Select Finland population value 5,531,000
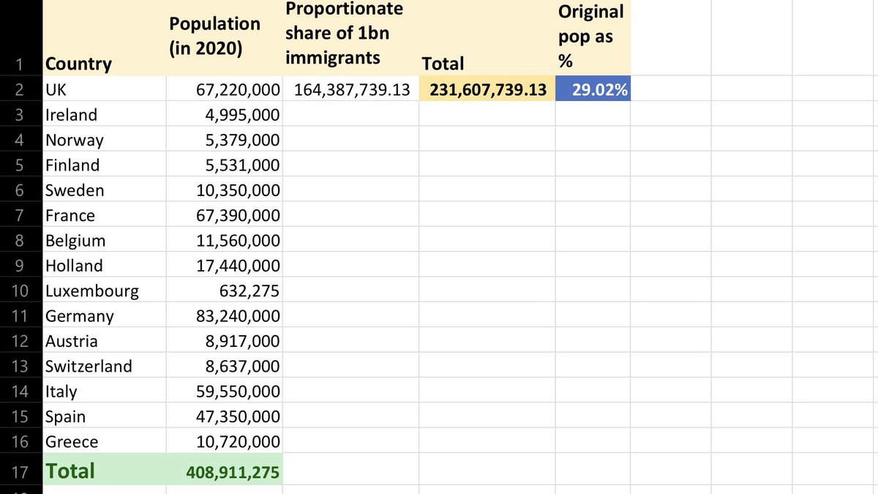 [x=225, y=165]
